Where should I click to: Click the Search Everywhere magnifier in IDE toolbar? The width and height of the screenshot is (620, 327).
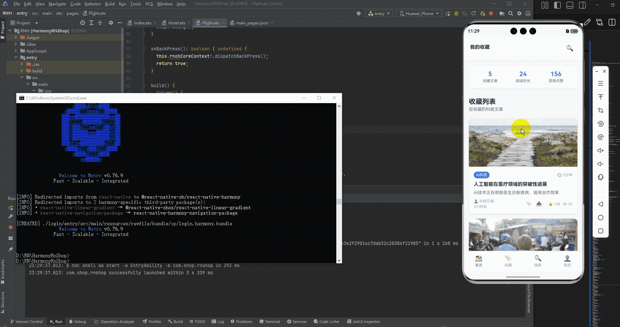(511, 14)
